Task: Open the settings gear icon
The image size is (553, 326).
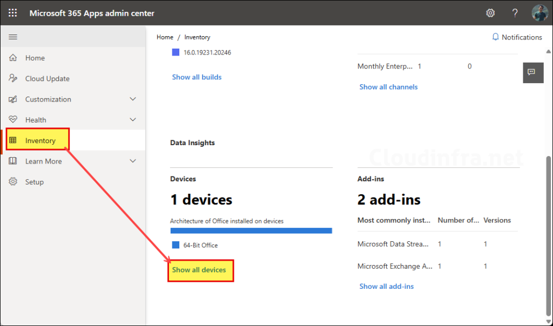Action: [x=490, y=13]
